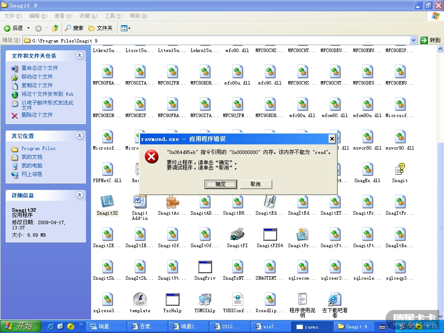Select the PDFNetC.dll file icon
The width and height of the screenshot is (444, 333).
[107, 169]
